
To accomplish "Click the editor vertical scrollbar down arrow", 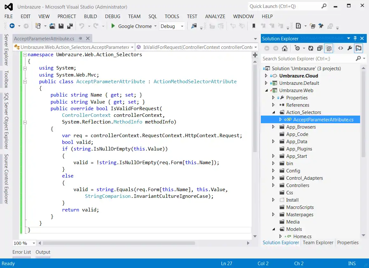I will point(255,236).
